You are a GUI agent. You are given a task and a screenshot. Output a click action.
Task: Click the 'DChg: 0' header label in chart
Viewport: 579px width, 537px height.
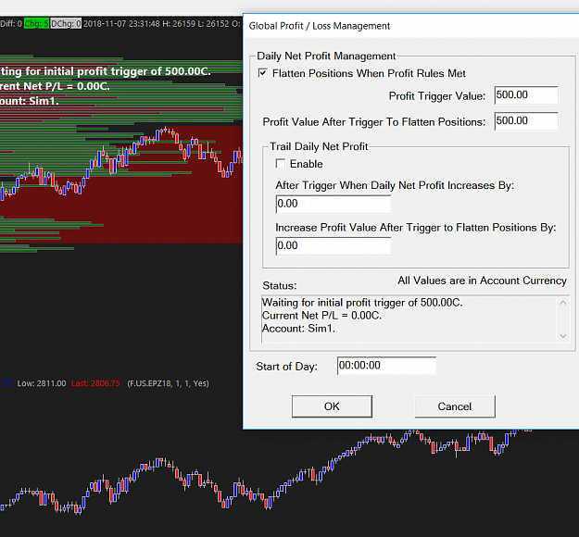pyautogui.click(x=66, y=24)
